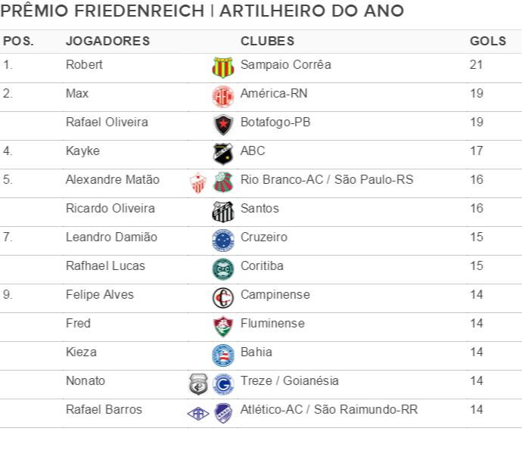Click the Coritiba club crest
This screenshot has height=450, width=522.
tap(223, 268)
